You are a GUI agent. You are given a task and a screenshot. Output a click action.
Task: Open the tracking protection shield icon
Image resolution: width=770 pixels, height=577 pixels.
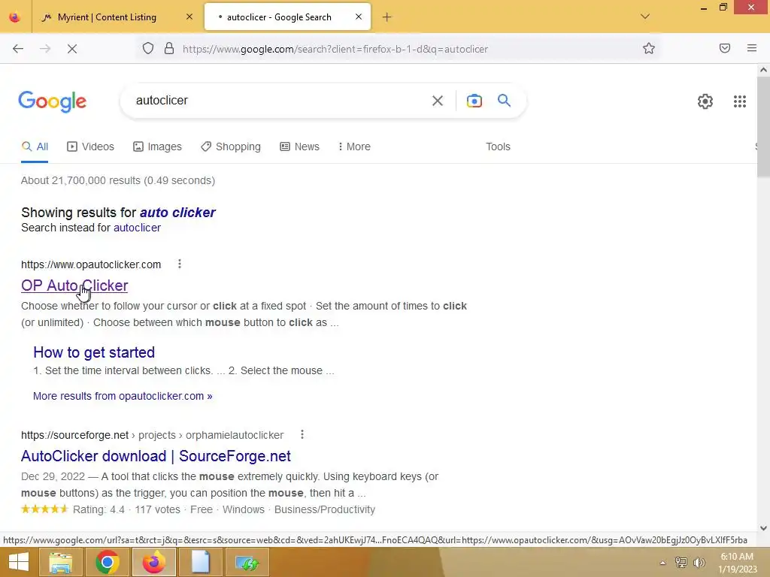tap(148, 49)
